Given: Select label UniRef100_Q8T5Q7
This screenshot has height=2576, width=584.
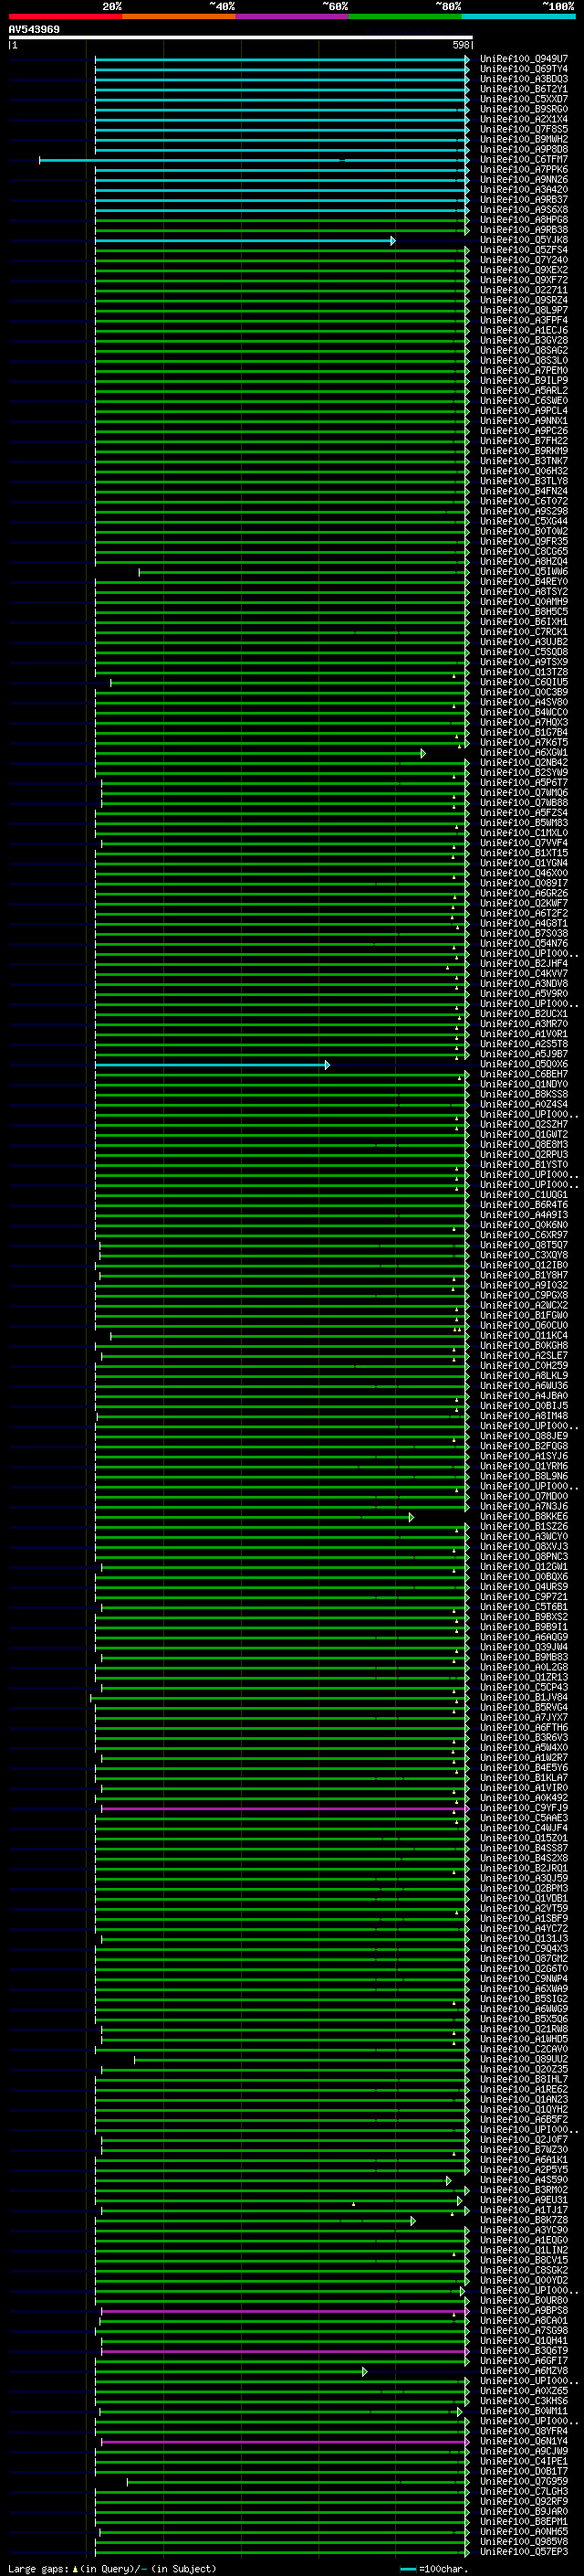Looking at the screenshot, I should pos(523,1245).
